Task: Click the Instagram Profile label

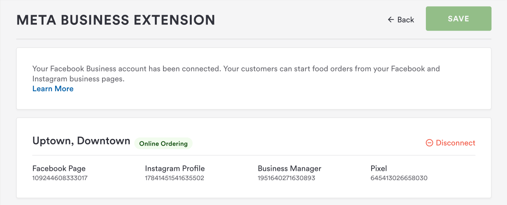Action: point(175,169)
